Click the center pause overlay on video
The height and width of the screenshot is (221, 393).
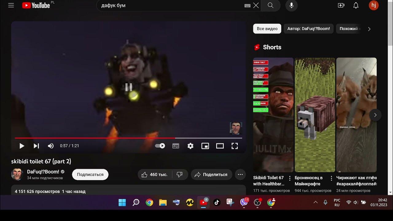point(129,87)
